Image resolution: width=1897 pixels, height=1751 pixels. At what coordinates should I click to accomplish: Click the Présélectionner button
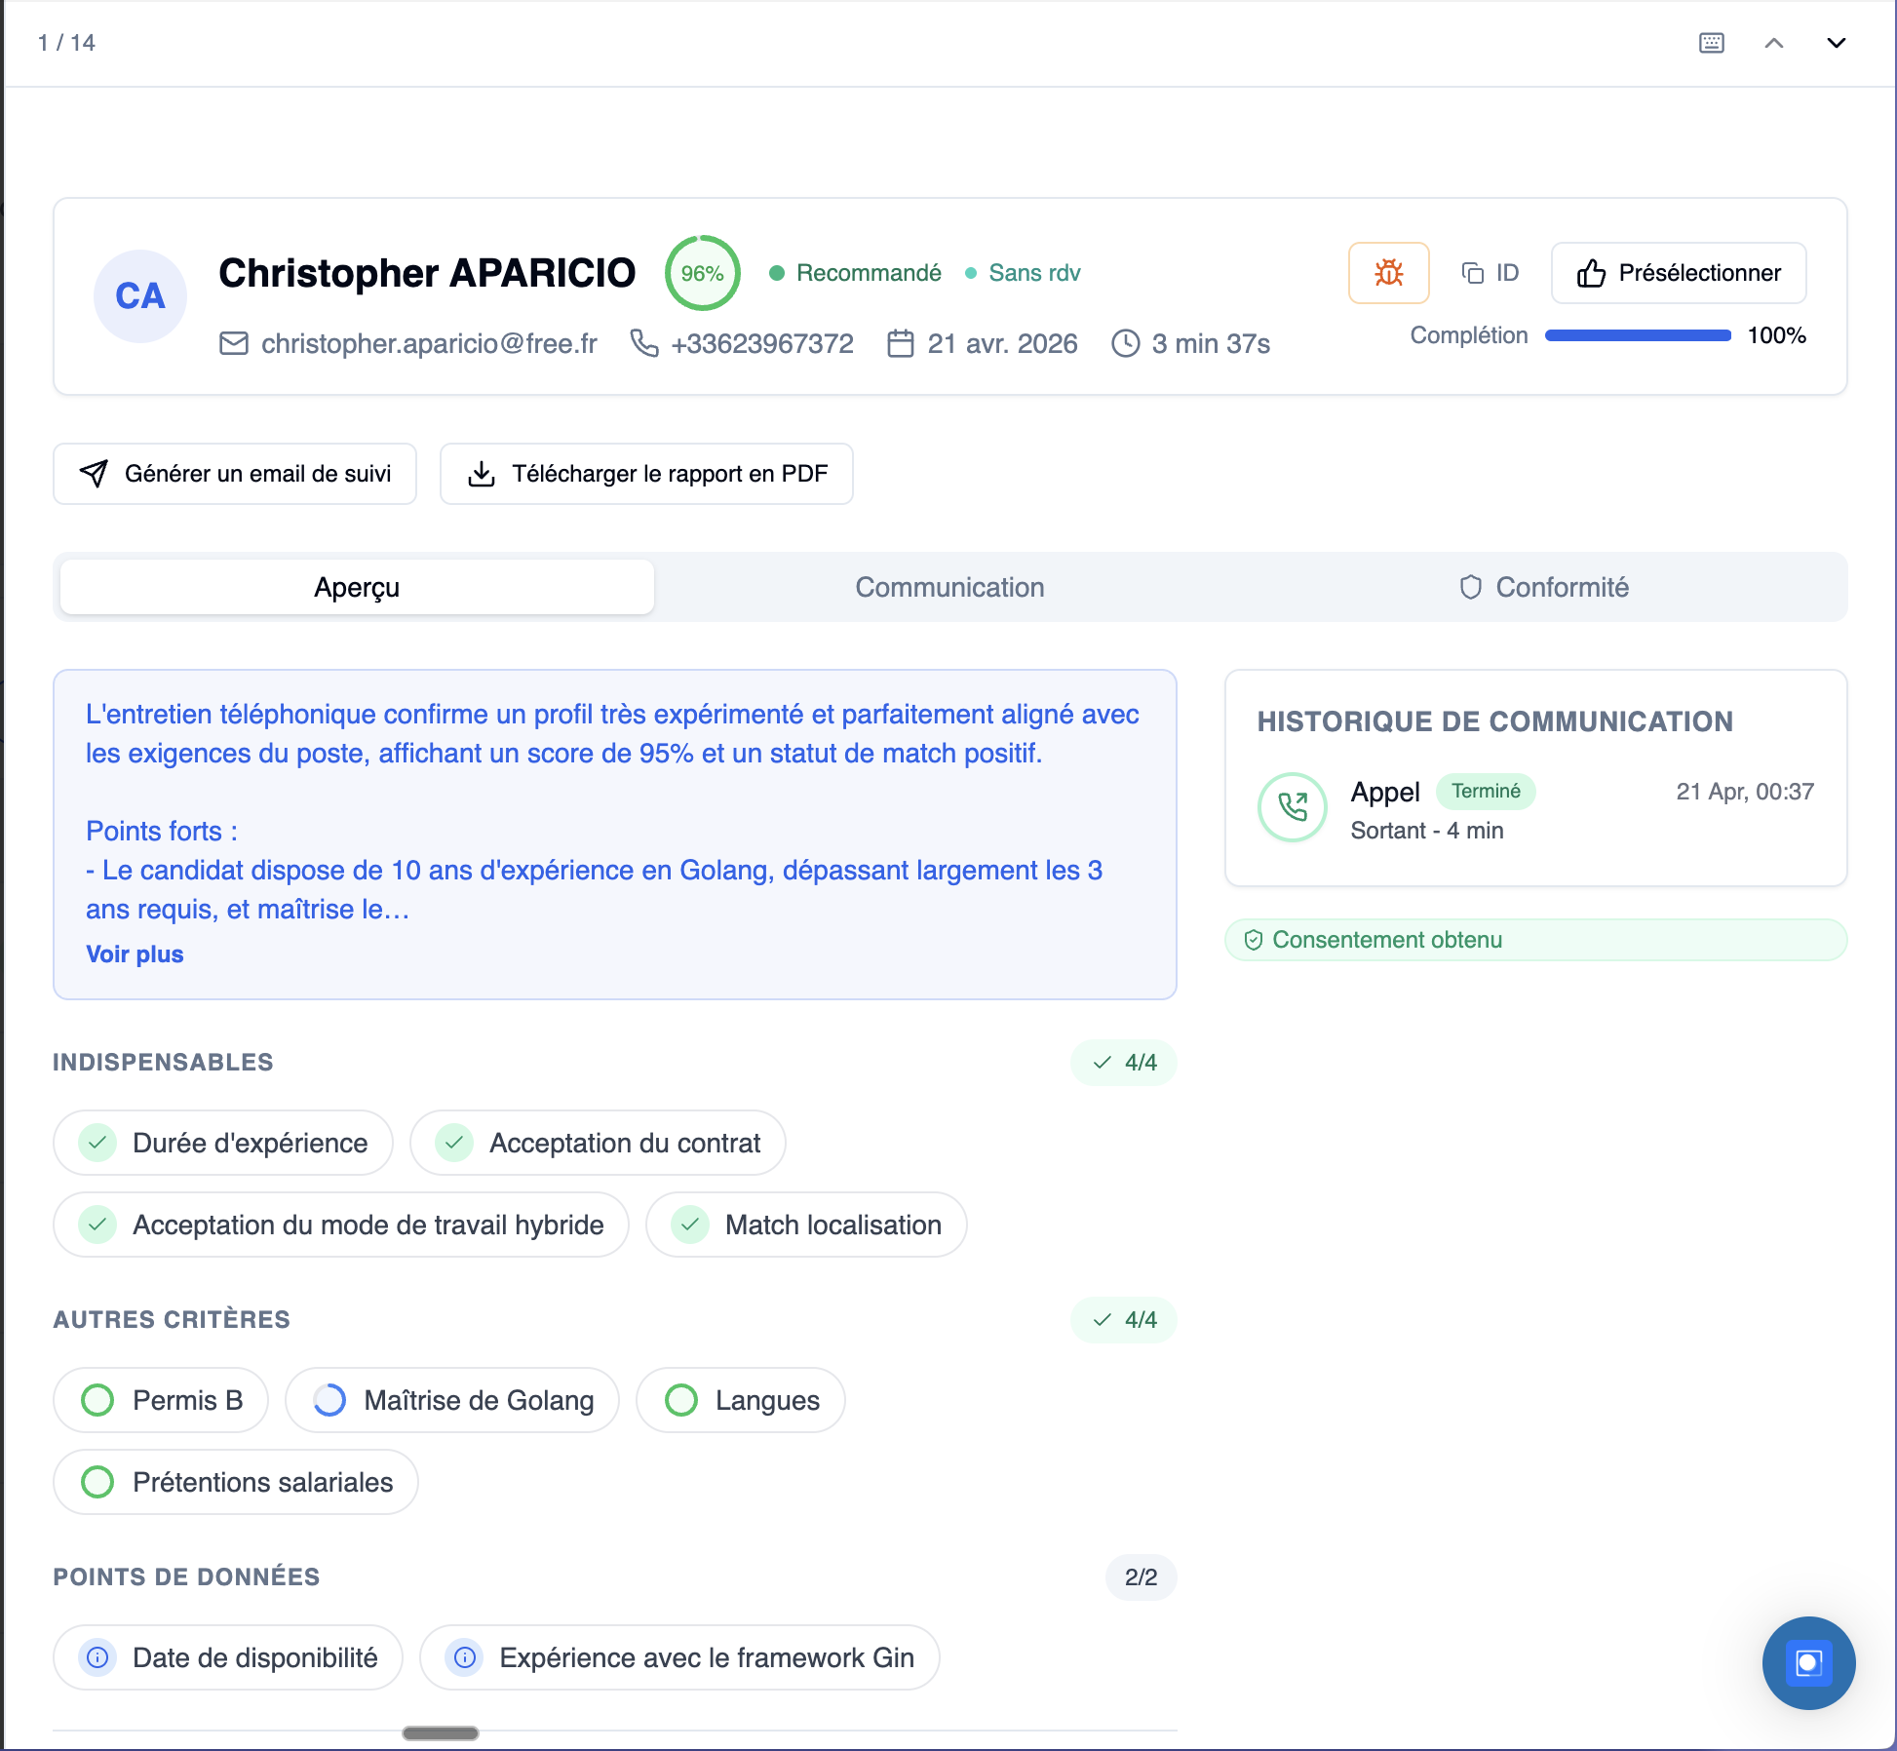pyautogui.click(x=1678, y=273)
